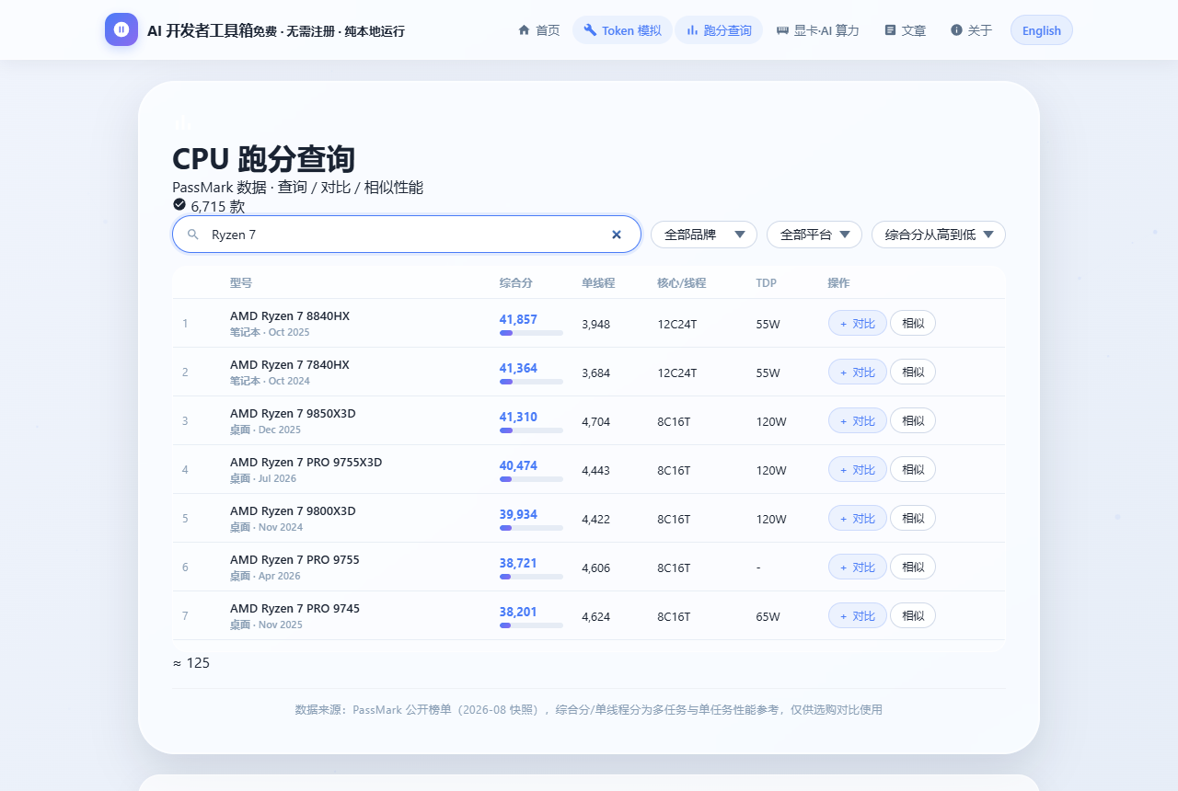Screen dimensions: 1178x791
Task: Click the 核心/线程 column header
Action: [681, 282]
